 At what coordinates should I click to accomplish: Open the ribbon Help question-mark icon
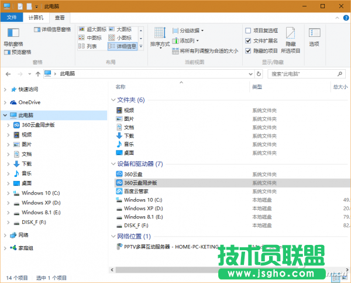346,18
